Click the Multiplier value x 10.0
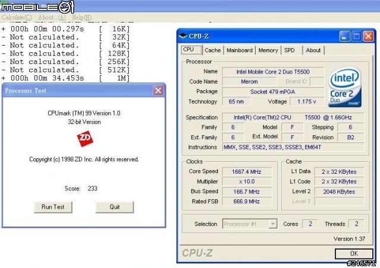Image resolution: width=380 pixels, height=268 pixels. [247, 181]
